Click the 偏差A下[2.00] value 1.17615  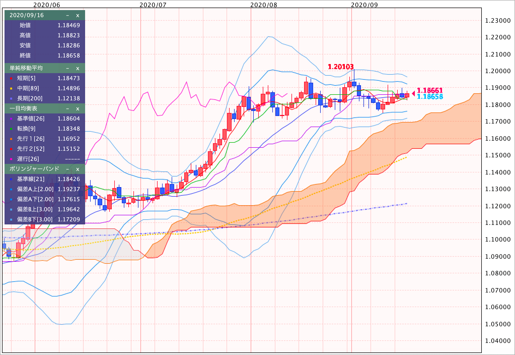(69, 199)
